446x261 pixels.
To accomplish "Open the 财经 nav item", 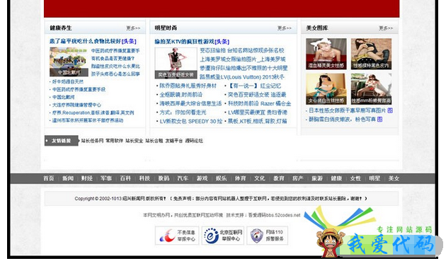I will (x=87, y=178).
